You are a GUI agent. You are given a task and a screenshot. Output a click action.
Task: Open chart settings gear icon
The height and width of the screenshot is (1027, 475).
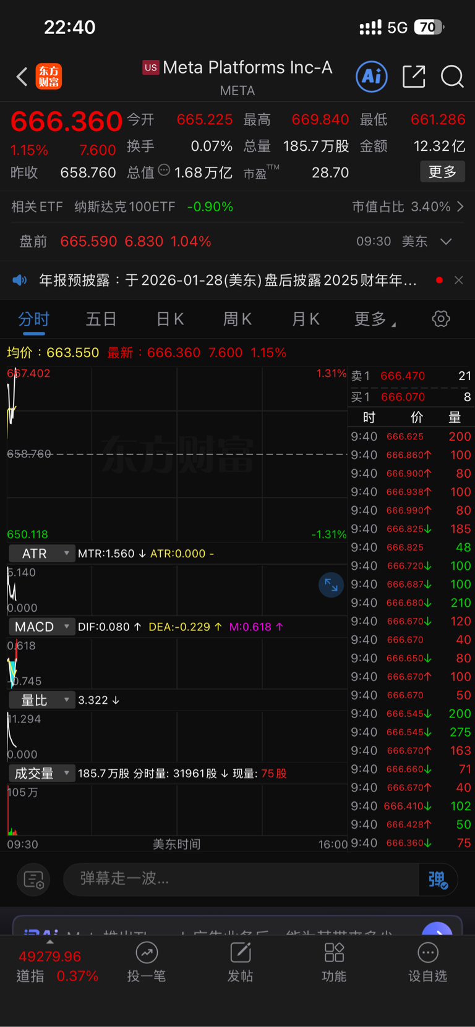point(441,319)
